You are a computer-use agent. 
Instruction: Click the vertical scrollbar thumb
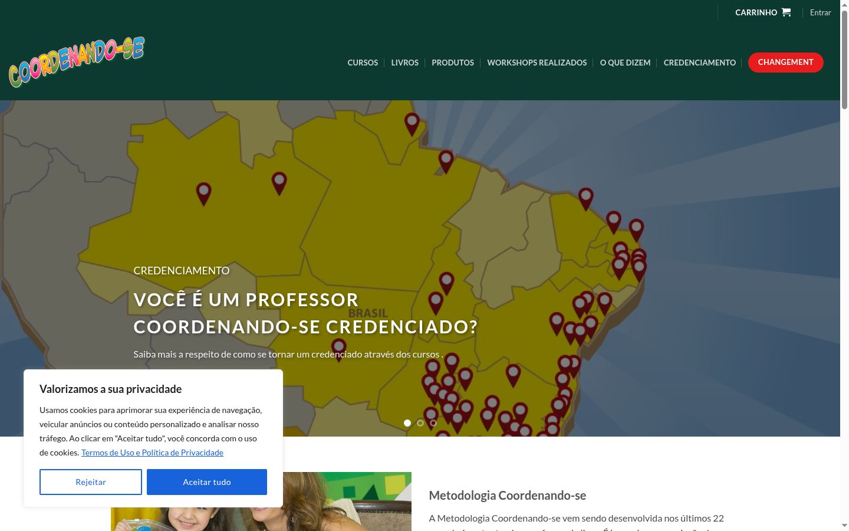click(x=844, y=59)
